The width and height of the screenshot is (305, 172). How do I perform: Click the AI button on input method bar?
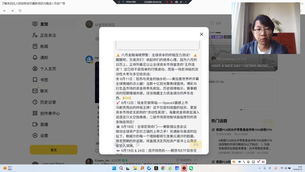tap(263, 162)
